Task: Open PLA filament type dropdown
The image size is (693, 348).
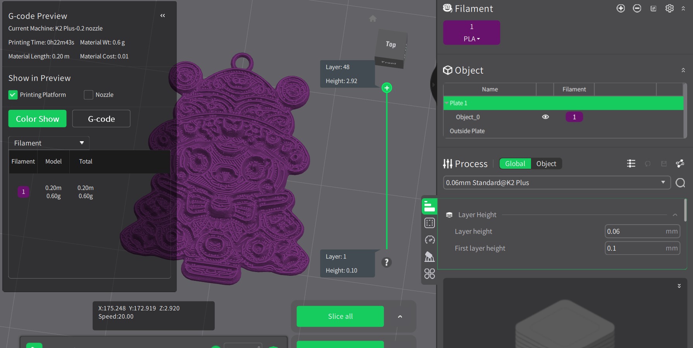Action: tap(472, 39)
